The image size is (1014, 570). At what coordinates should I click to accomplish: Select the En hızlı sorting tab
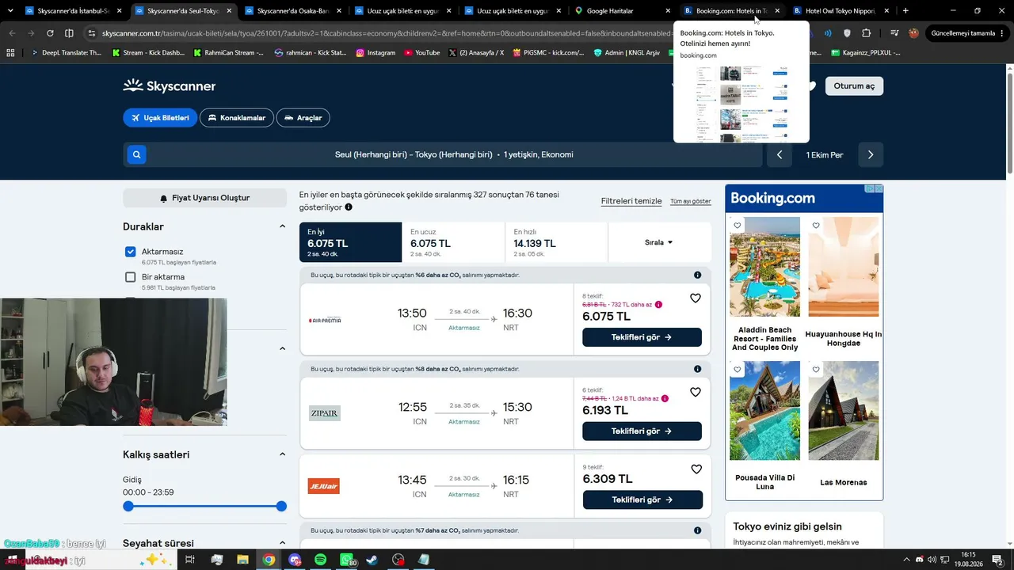pyautogui.click(x=556, y=242)
